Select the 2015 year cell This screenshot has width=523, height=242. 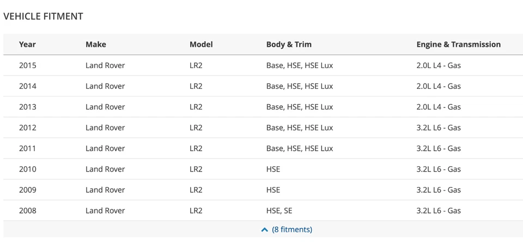[x=28, y=65]
